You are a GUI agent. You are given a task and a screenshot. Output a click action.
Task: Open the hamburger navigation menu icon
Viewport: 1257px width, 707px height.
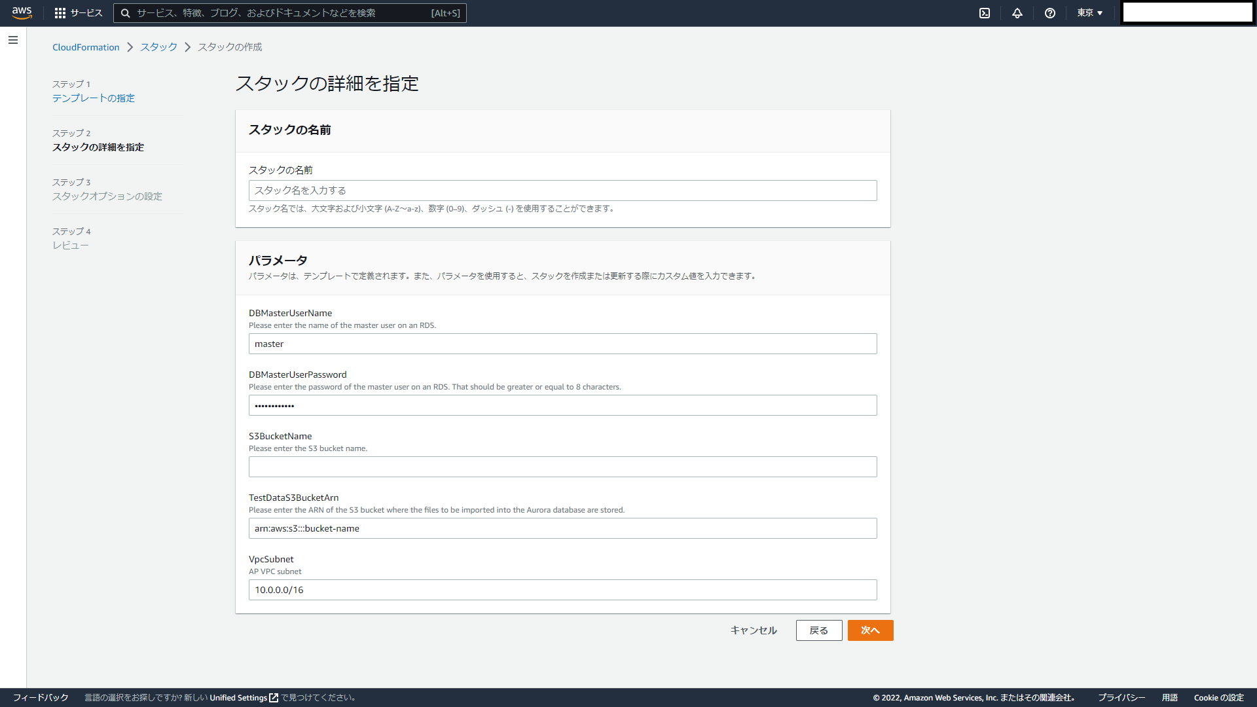click(13, 40)
